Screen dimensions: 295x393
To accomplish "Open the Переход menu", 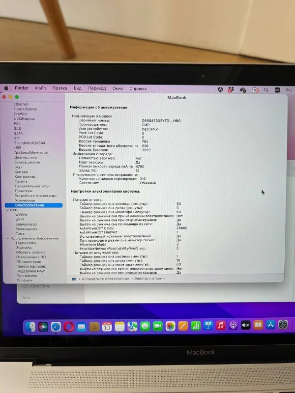I will pos(97,88).
